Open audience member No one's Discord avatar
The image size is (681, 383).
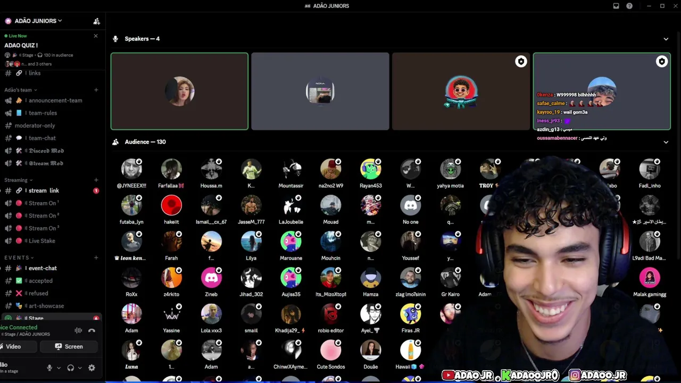pos(411,205)
